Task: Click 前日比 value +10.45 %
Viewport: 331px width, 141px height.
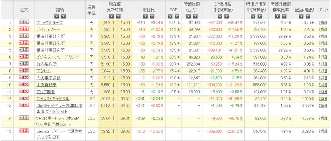Action: pos(156,131)
